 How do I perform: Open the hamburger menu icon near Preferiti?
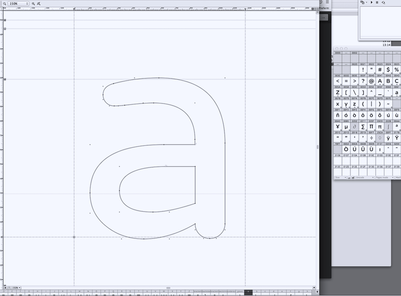(x=327, y=2)
